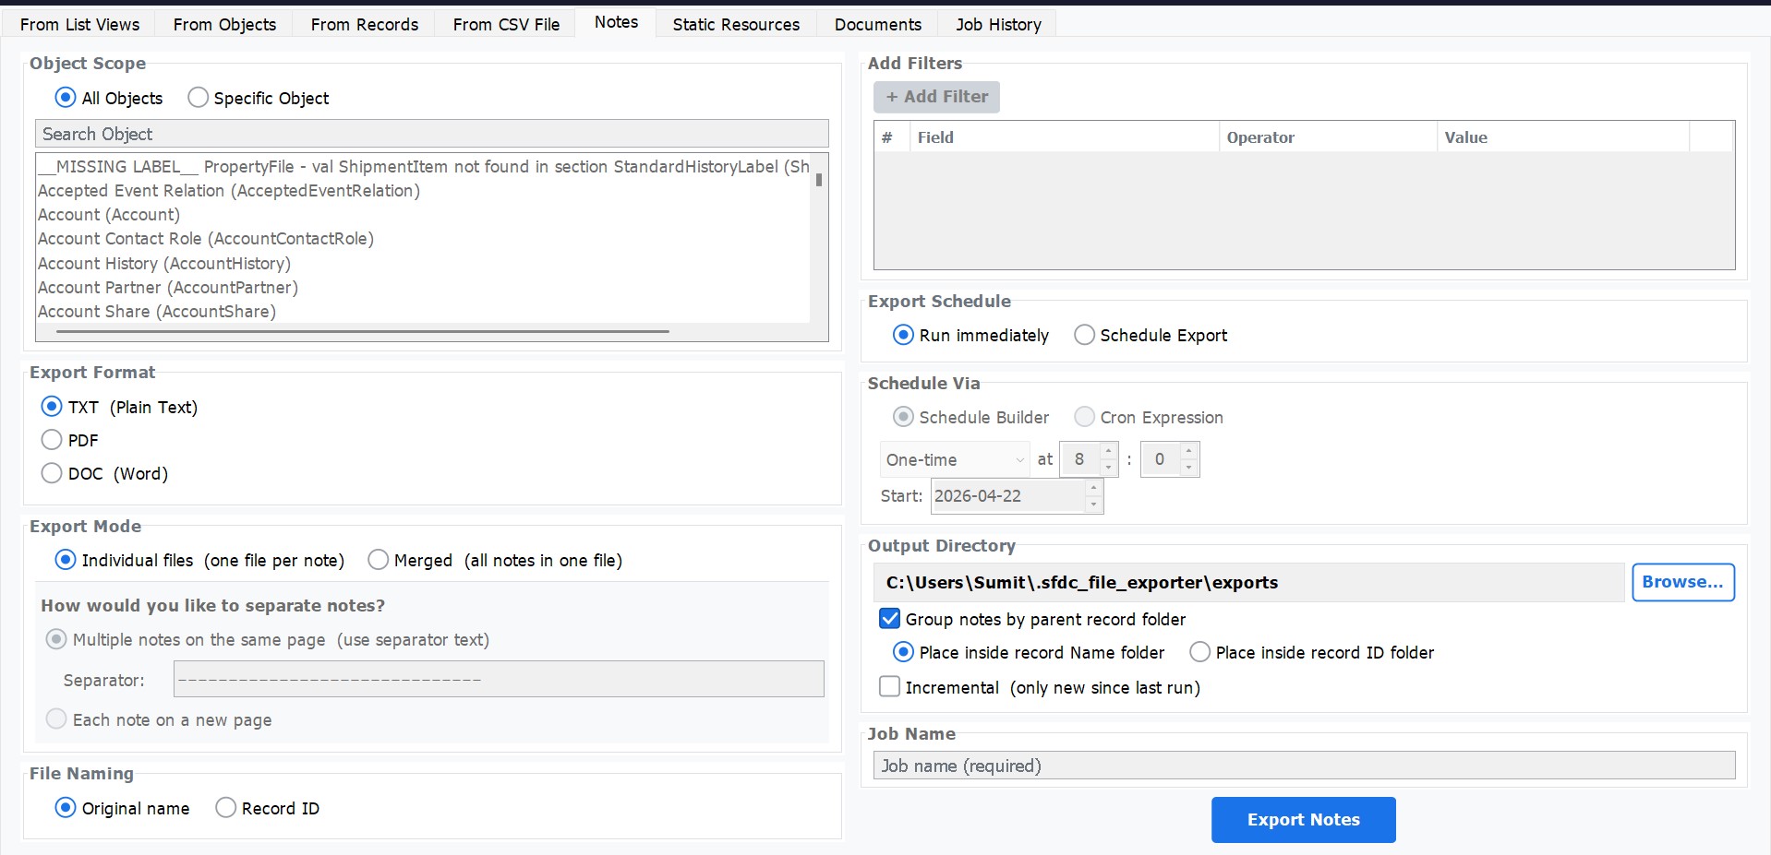This screenshot has height=855, width=1771.
Task: Enable Schedule Export option
Action: click(1084, 335)
